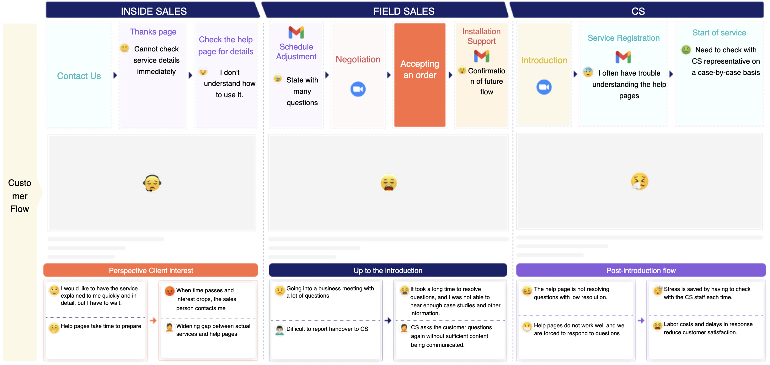Viewport: 770px width, 365px height.
Task: Click the Gmail icon above Schedule Adjustment
Action: tap(296, 33)
